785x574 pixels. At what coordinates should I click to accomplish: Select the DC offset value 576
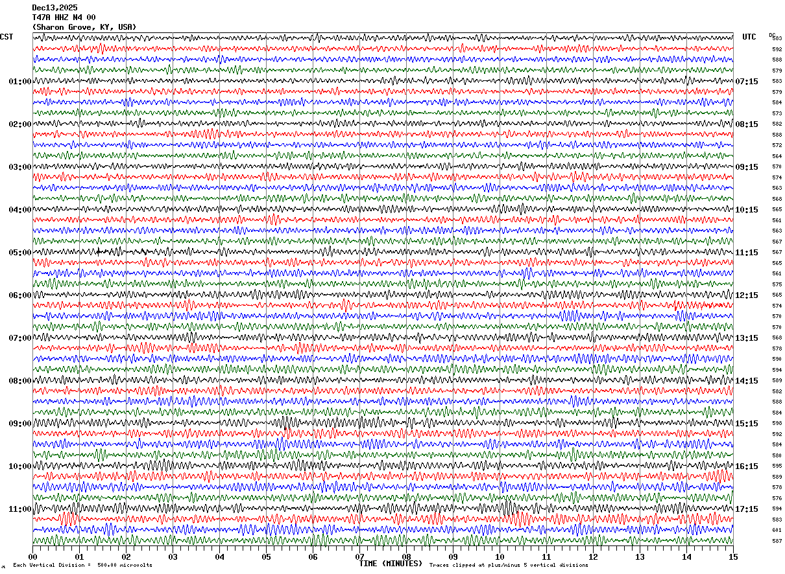(x=777, y=498)
